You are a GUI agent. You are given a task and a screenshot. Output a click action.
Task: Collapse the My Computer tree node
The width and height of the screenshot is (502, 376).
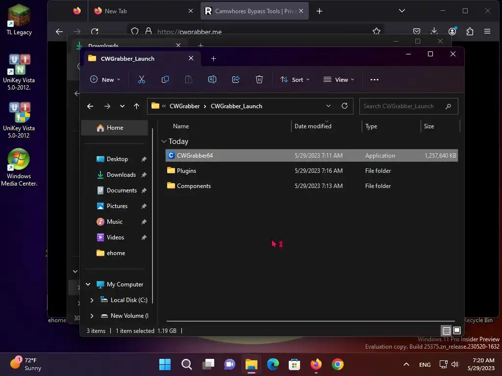pyautogui.click(x=88, y=284)
